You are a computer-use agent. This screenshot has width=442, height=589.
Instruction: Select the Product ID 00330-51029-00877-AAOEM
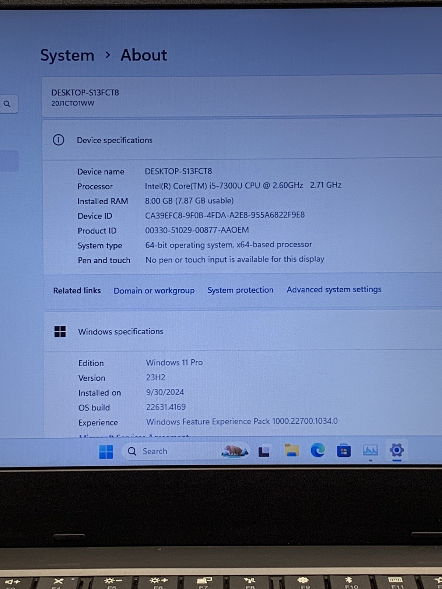(197, 230)
